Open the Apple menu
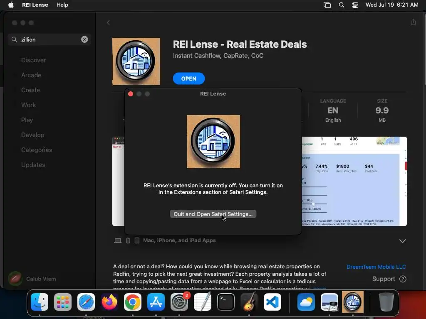 point(11,5)
